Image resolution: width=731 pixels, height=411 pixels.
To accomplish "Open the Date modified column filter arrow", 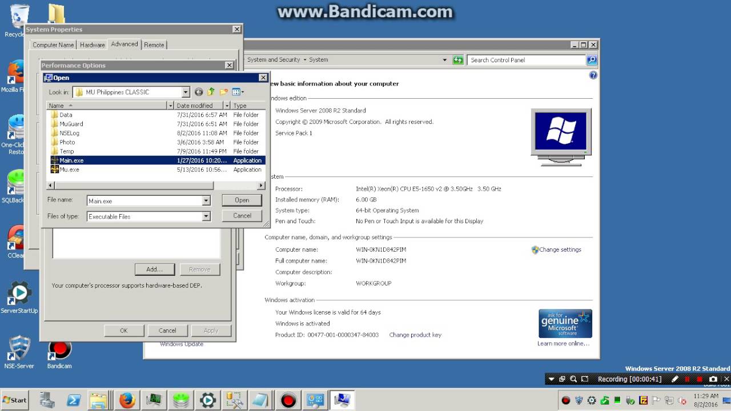I will click(227, 106).
